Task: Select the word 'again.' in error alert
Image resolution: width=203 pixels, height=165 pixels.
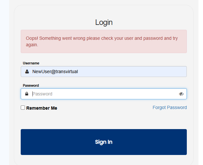Action: 32,45
